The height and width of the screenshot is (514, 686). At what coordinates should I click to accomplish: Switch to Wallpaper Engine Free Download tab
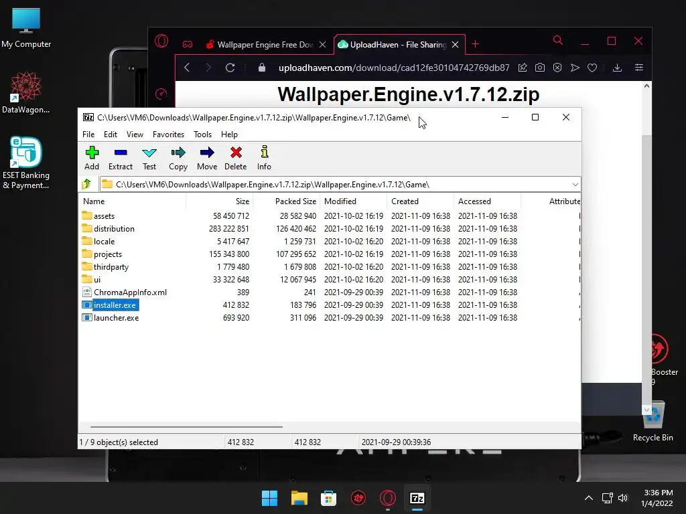[x=265, y=45]
